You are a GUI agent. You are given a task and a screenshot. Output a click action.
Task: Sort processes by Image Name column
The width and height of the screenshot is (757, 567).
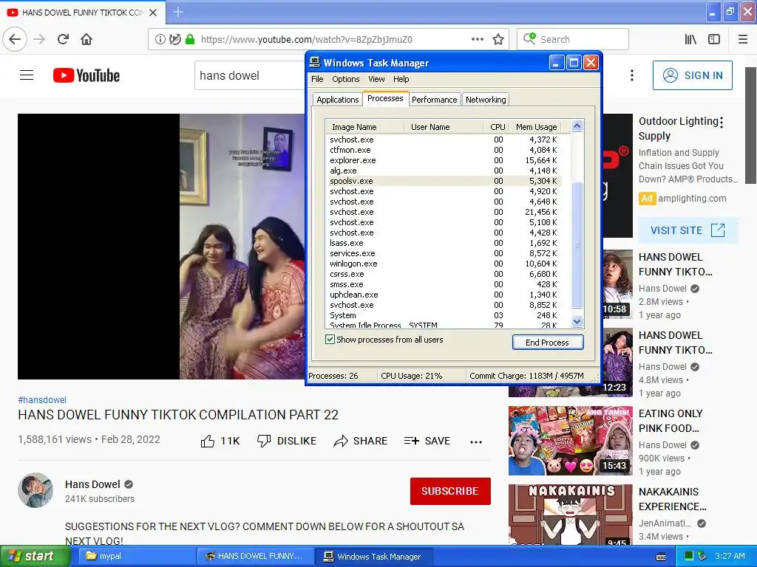tap(364, 127)
